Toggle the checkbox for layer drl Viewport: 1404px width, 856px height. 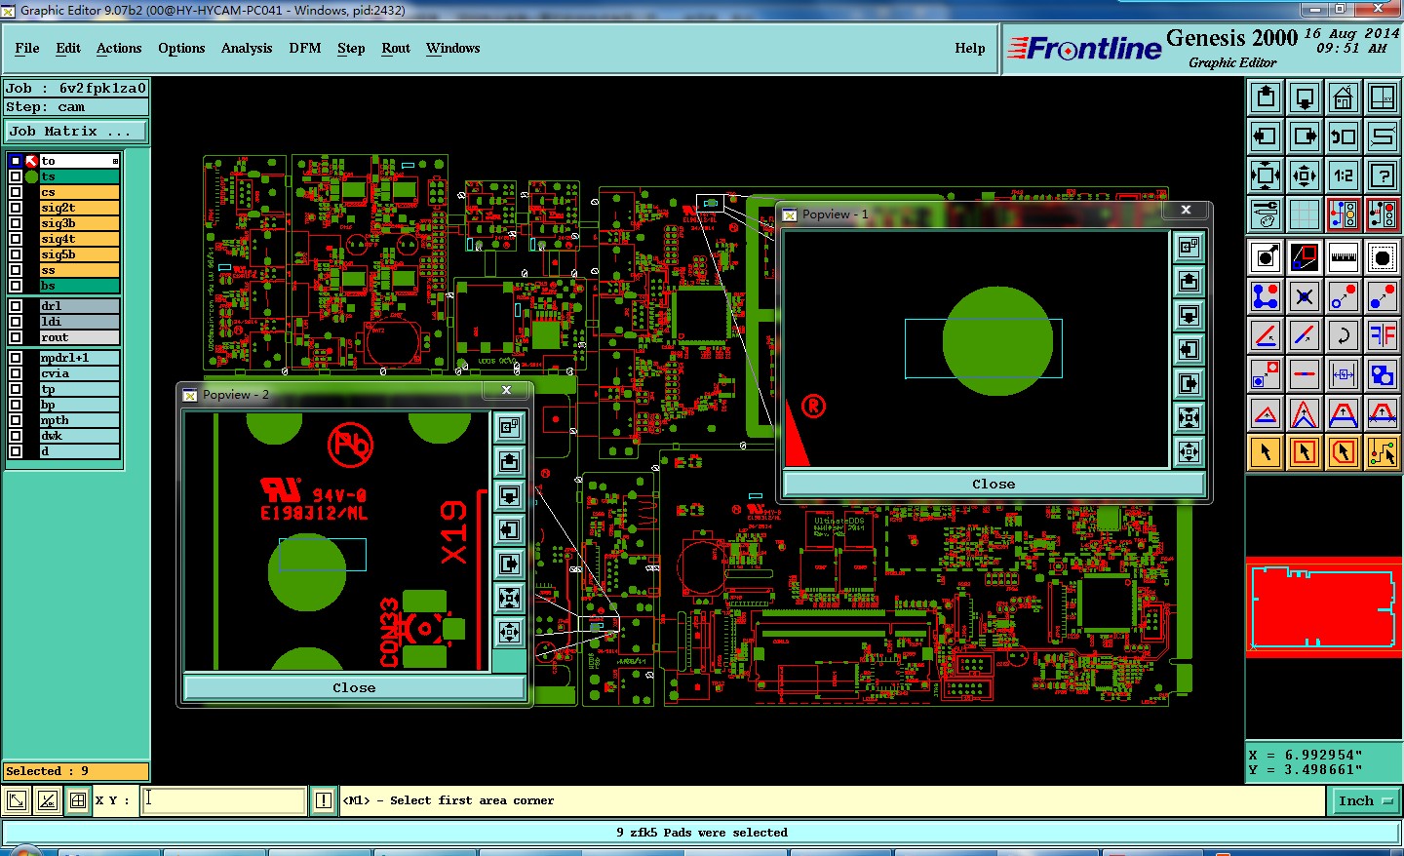[x=16, y=306]
